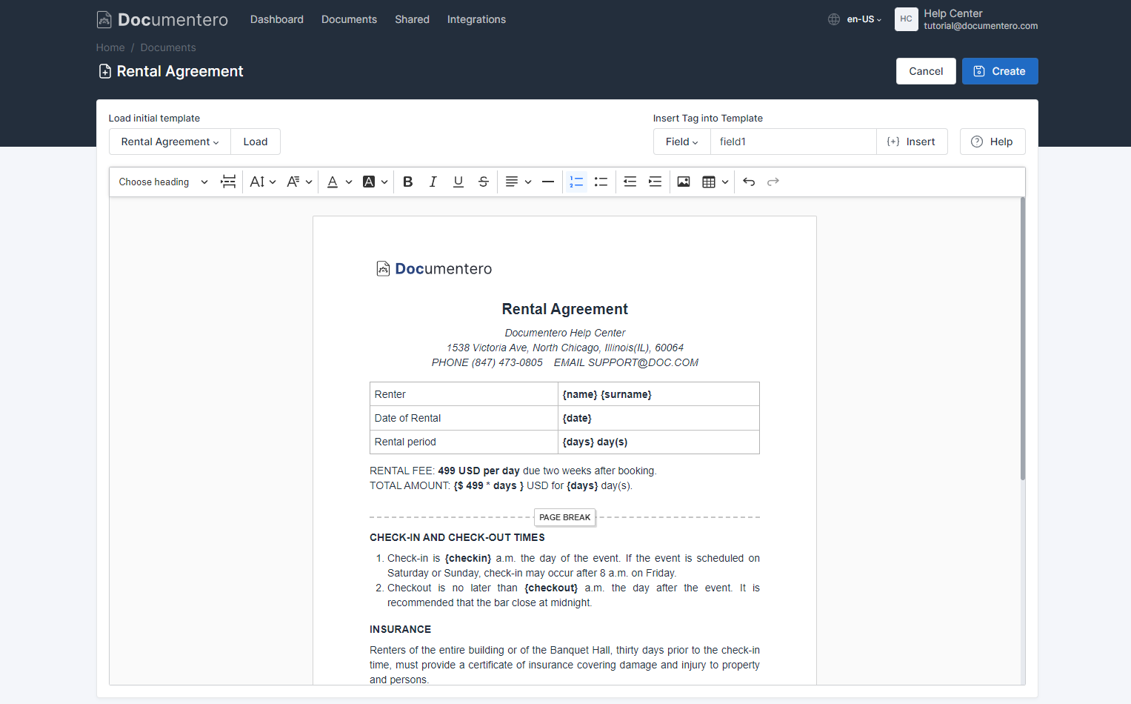Insert a page break from toolbar

click(x=228, y=182)
